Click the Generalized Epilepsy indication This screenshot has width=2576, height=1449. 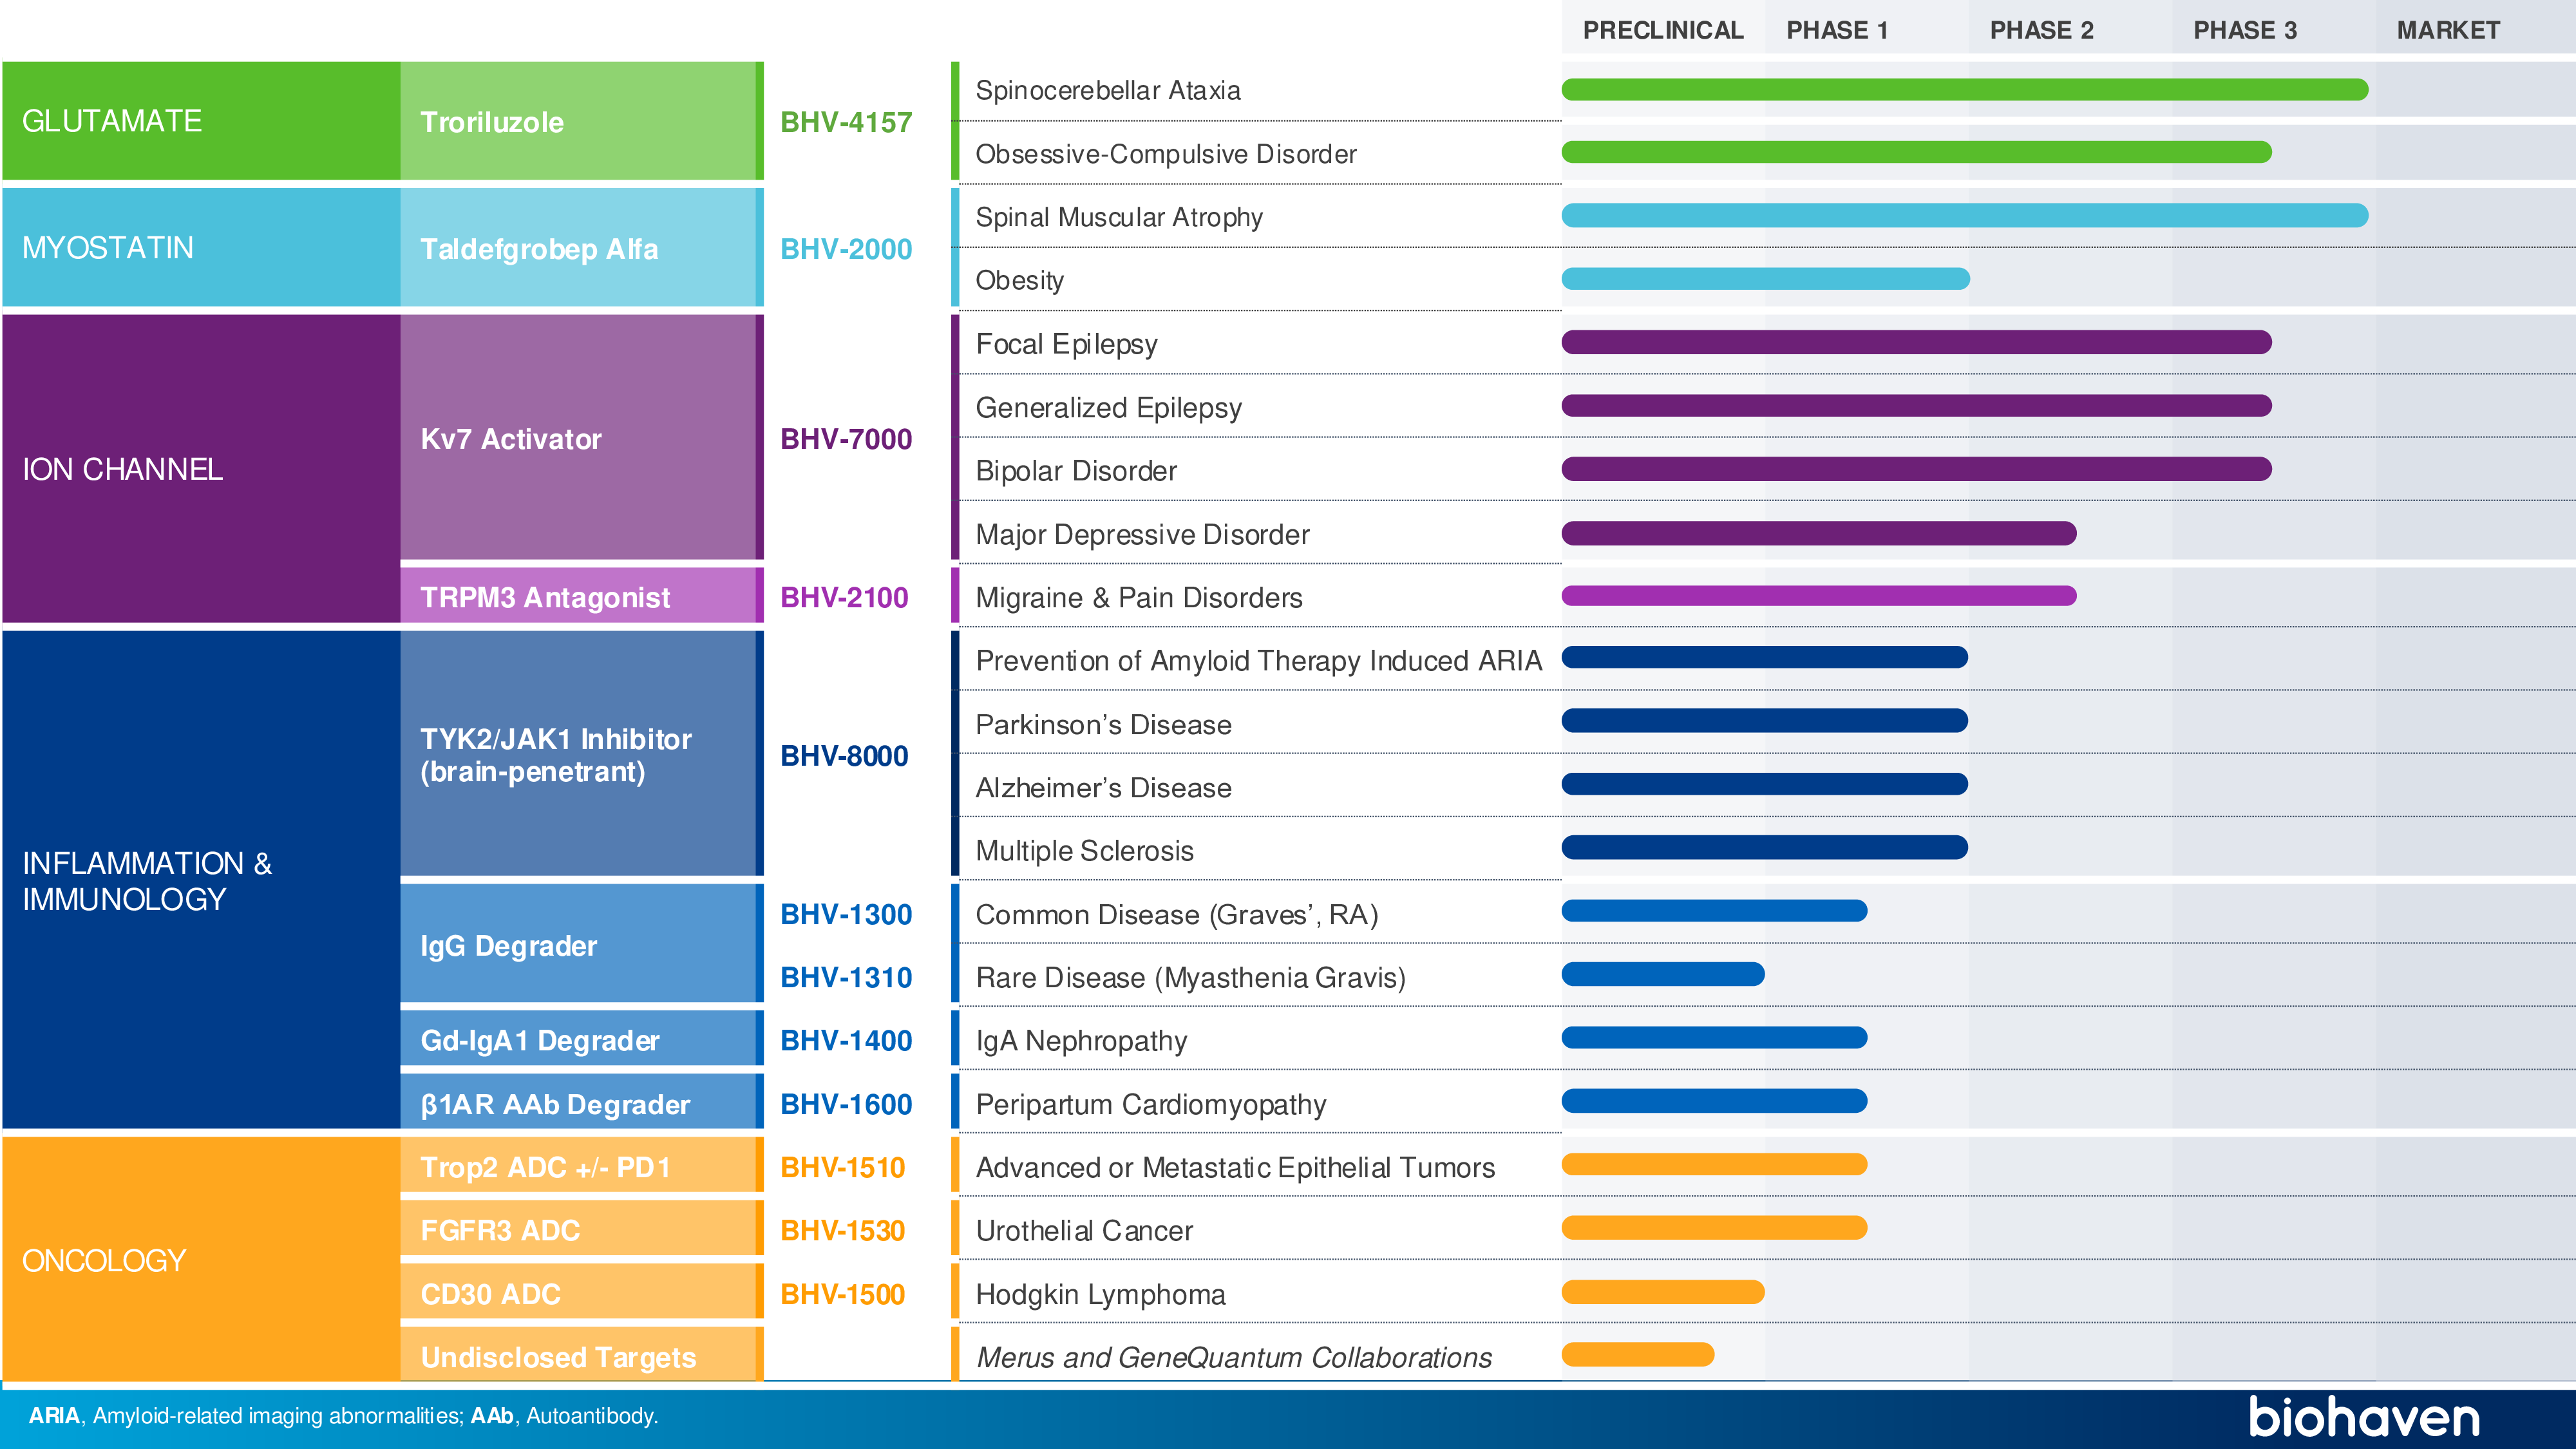[1108, 407]
